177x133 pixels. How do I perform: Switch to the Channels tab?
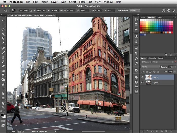(152, 58)
